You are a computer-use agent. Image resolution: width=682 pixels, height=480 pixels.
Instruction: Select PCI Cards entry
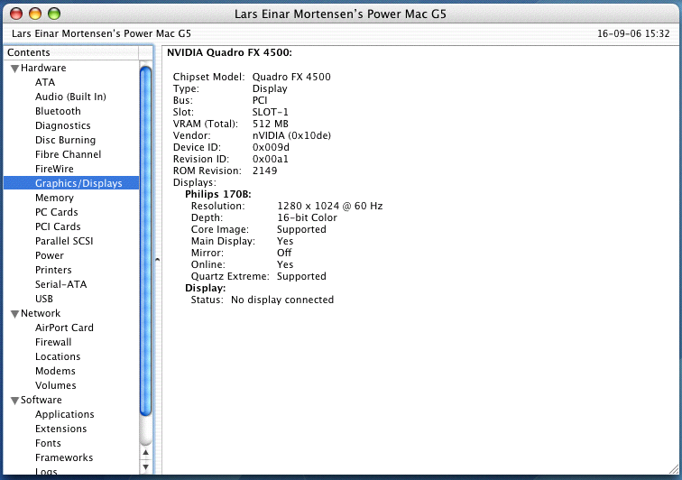(58, 226)
